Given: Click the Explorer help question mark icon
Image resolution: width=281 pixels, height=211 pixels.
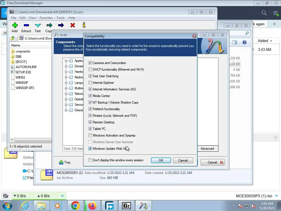Looking at the screenshot, I should [245, 42].
